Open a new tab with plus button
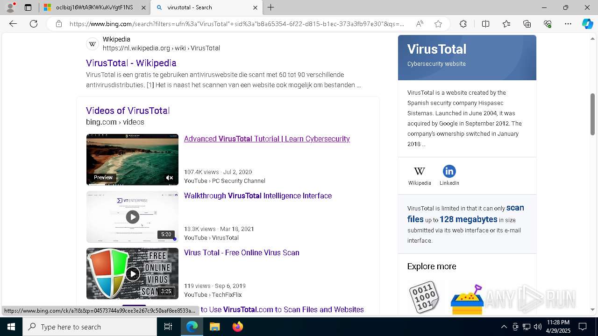The image size is (598, 336). point(271,7)
